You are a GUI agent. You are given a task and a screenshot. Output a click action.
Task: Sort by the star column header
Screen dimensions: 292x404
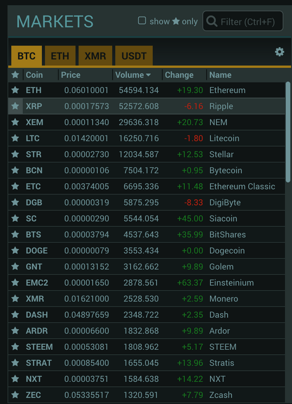pos(15,75)
